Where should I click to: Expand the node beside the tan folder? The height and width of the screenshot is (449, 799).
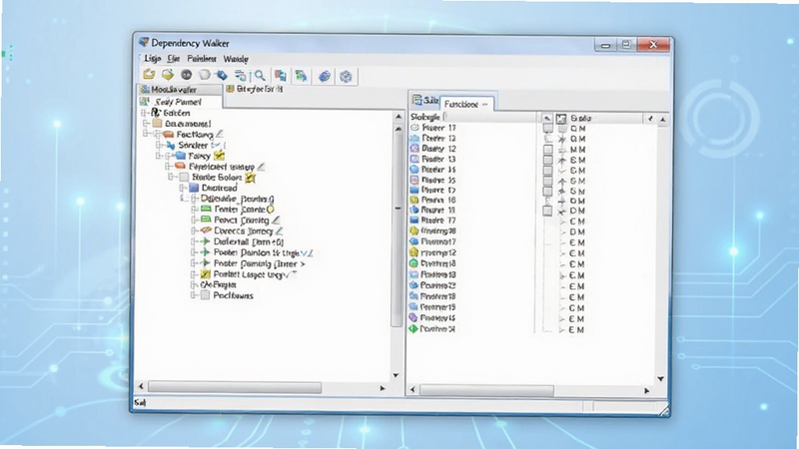[147, 123]
